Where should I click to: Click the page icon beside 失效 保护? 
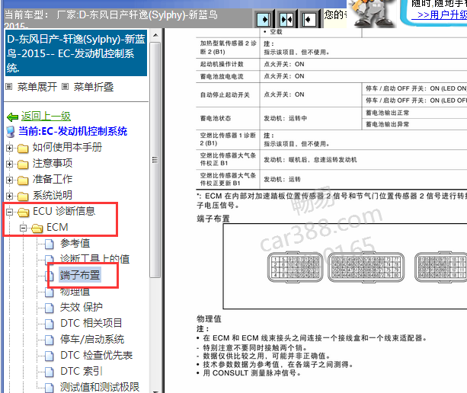click(x=50, y=308)
